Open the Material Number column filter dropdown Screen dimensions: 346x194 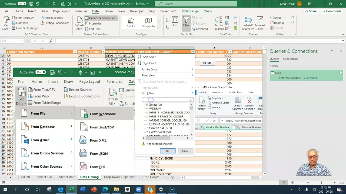103,52
